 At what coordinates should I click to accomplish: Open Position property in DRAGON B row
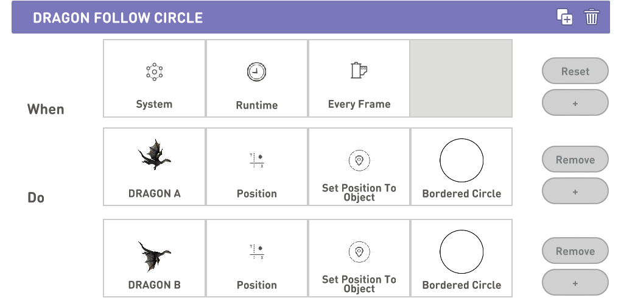click(257, 258)
